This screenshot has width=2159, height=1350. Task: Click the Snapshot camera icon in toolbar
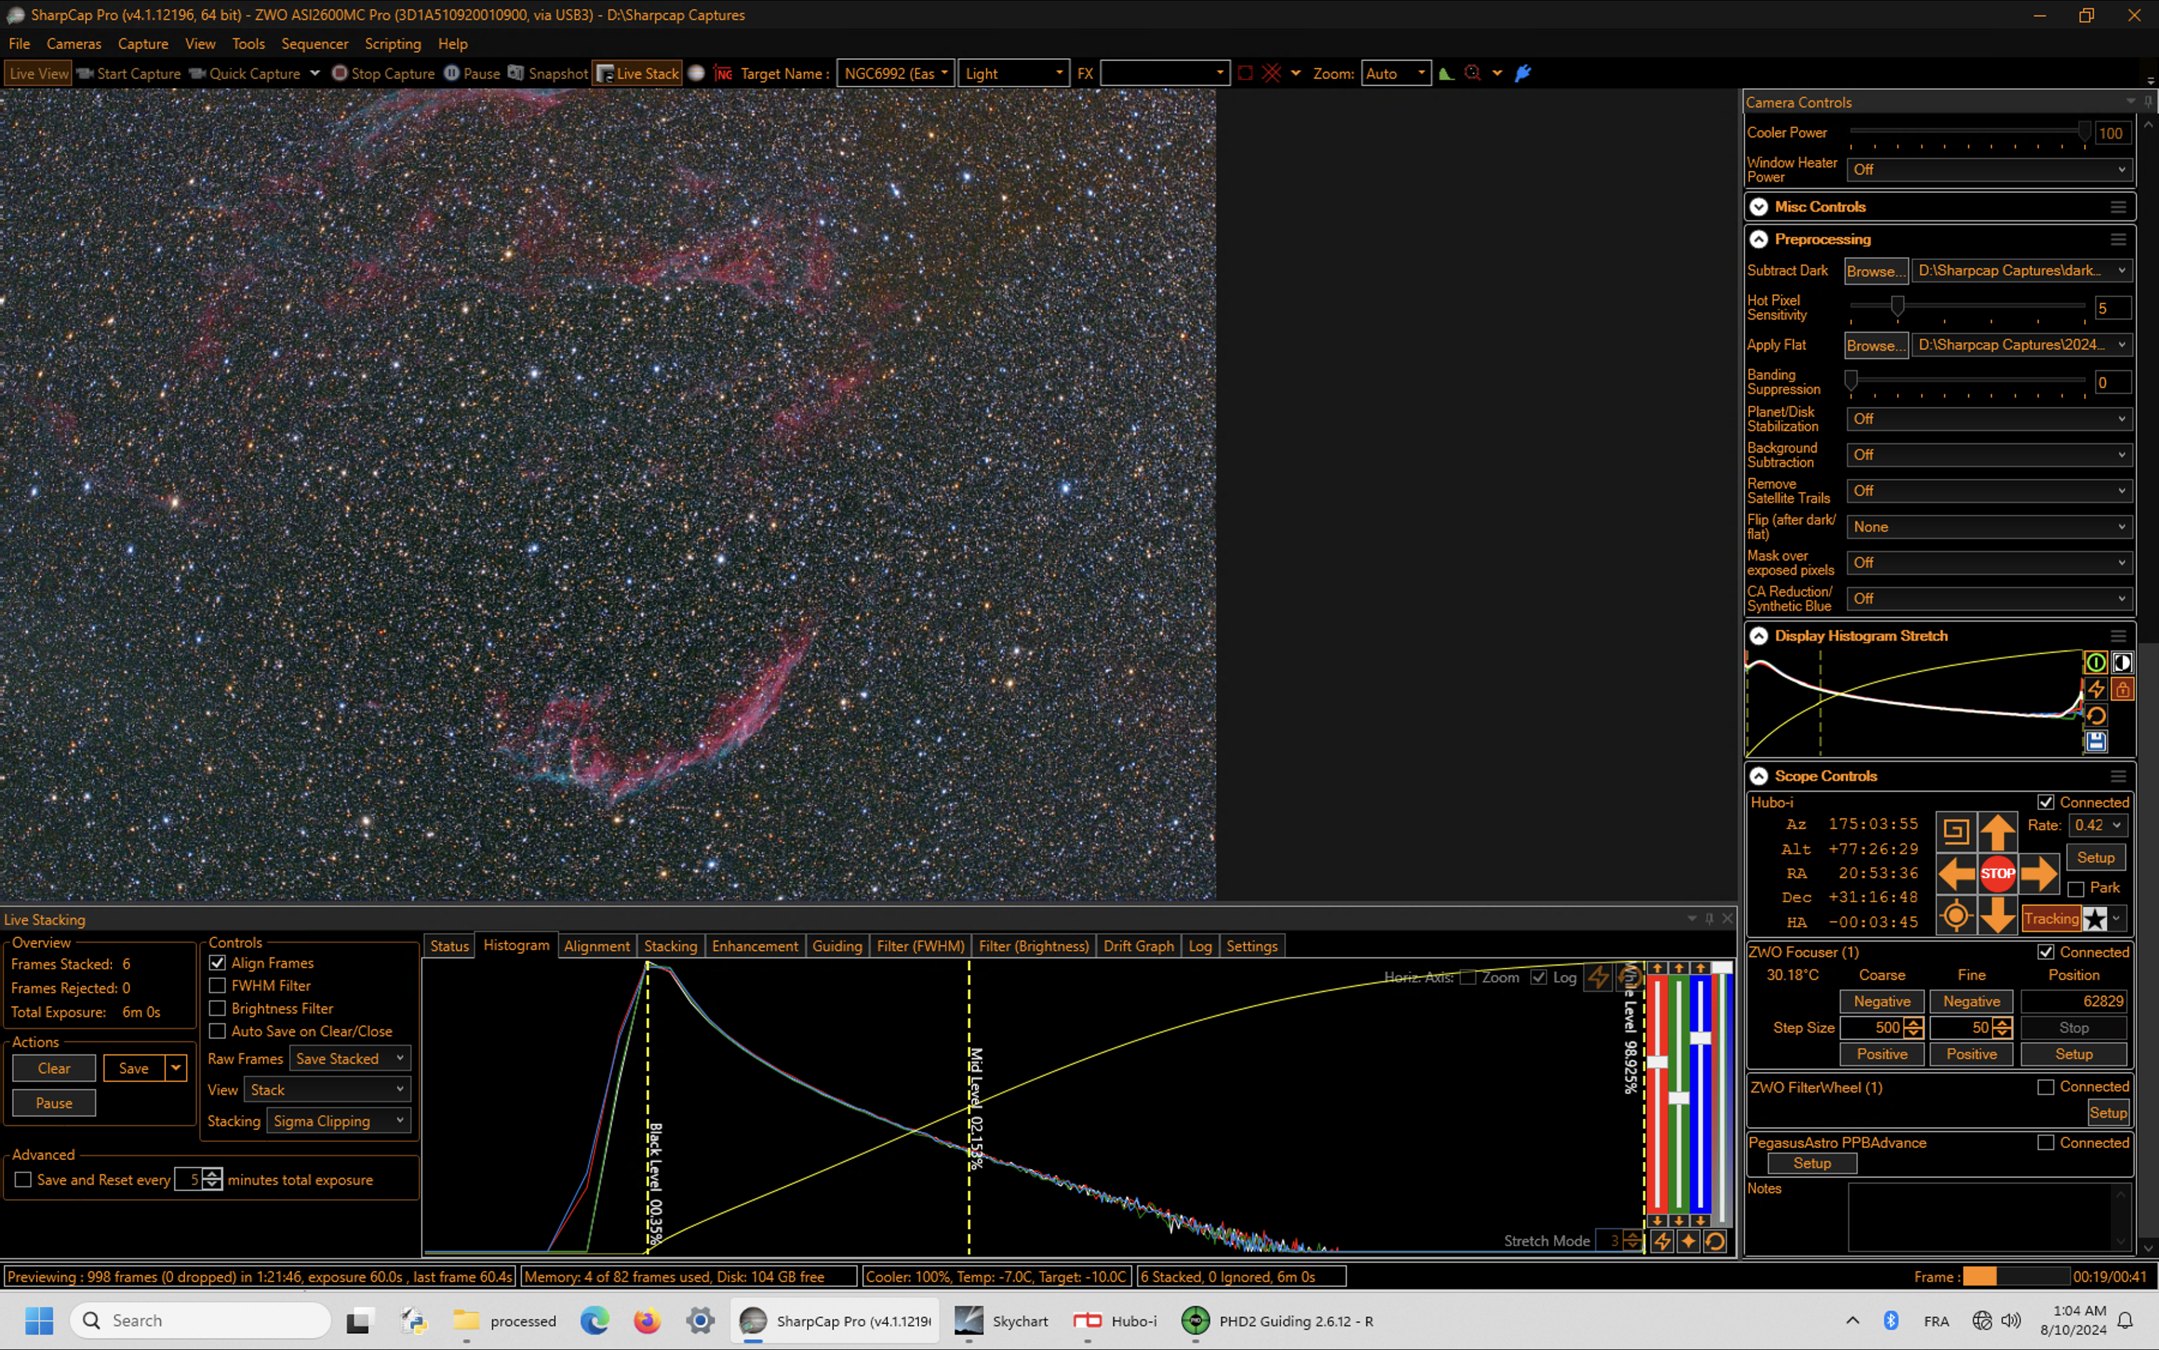pos(515,73)
